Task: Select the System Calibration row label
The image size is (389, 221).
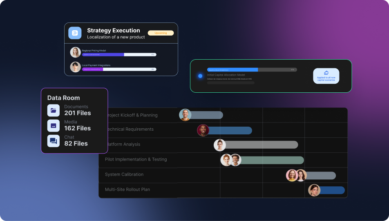Action: click(124, 174)
